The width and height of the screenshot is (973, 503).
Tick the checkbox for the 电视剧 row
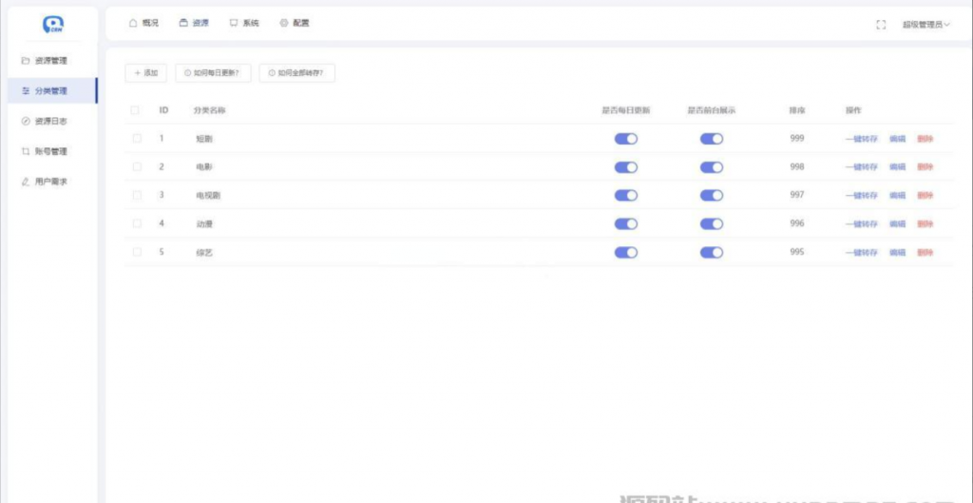point(137,195)
